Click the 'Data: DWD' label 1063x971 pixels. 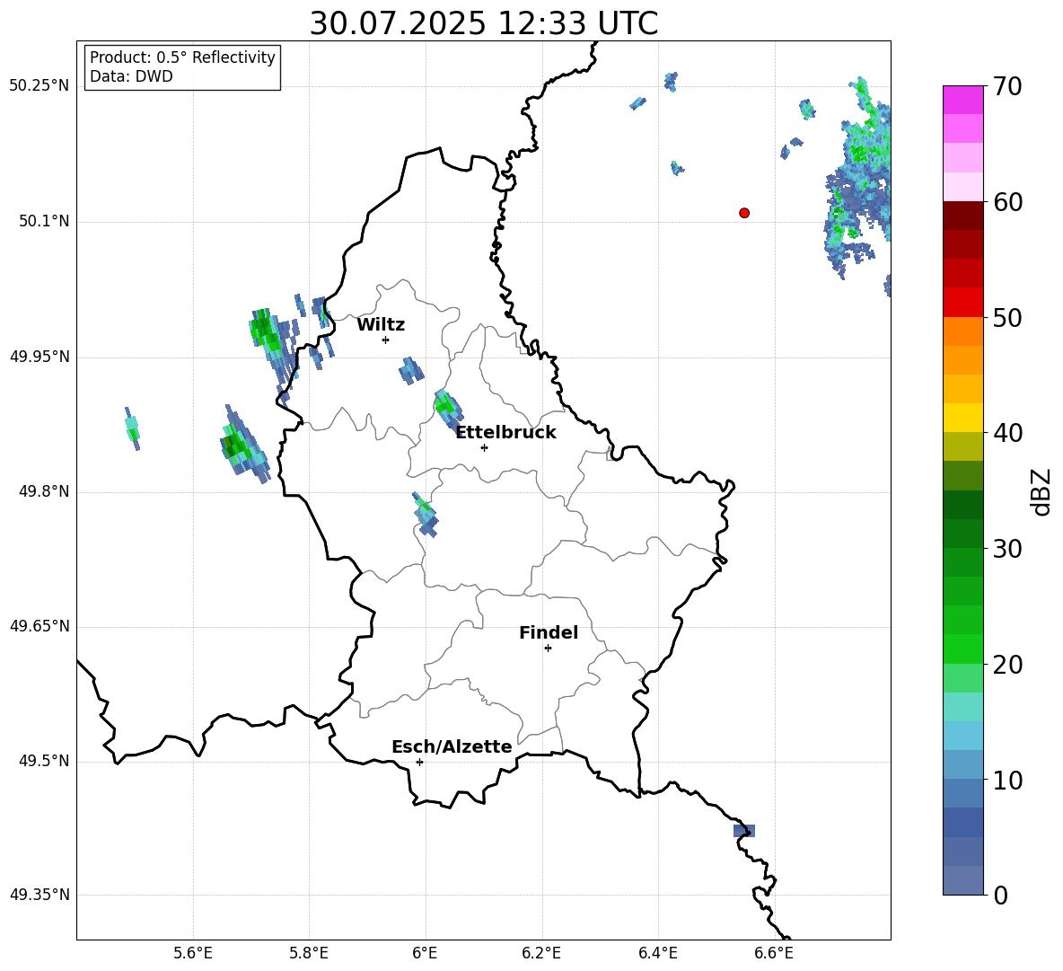pos(131,76)
